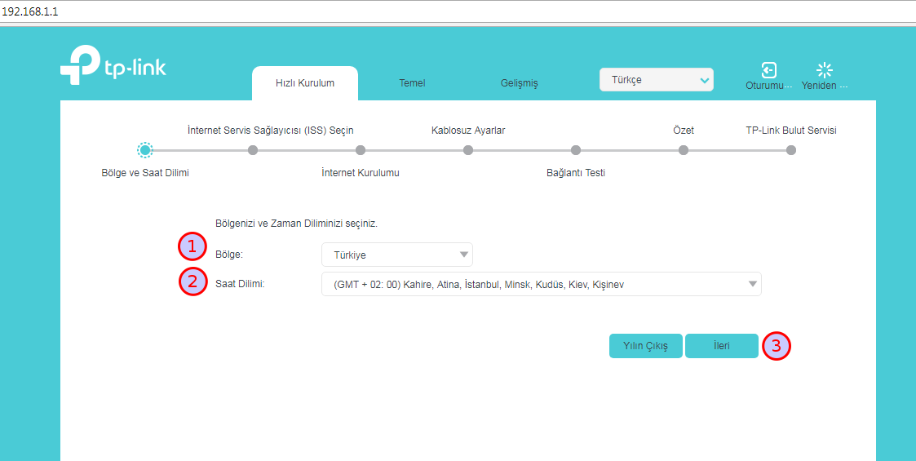Click the İnternet Kurulumu step dot
The width and height of the screenshot is (916, 461).
361,150
